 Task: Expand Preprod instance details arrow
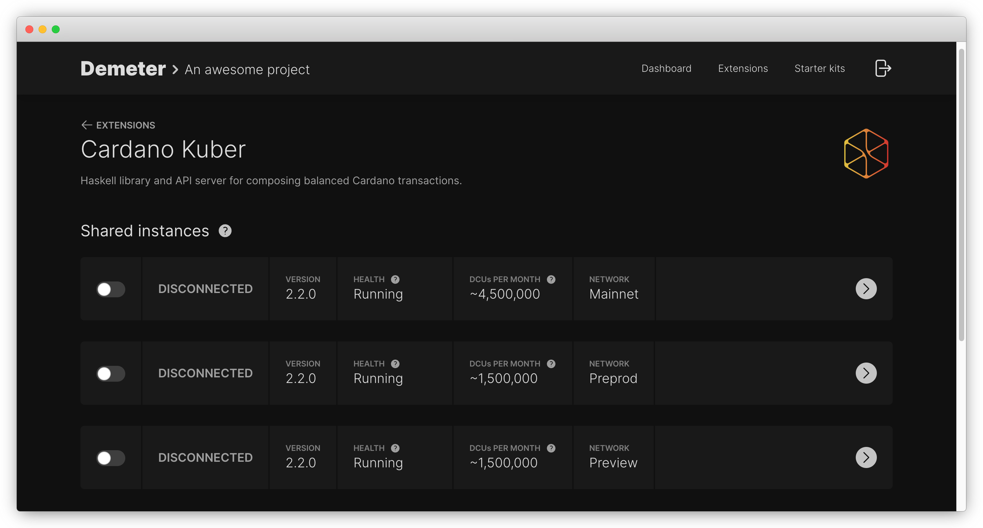click(x=866, y=373)
